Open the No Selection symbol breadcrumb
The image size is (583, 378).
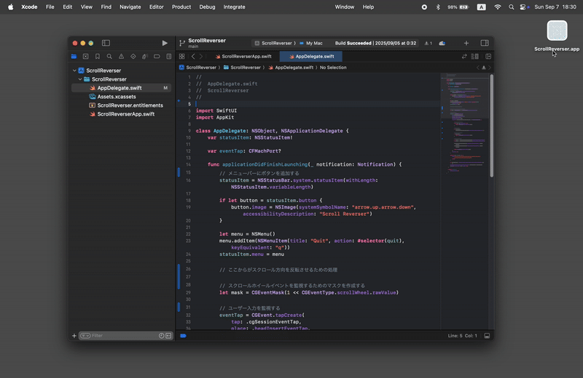pyautogui.click(x=333, y=68)
